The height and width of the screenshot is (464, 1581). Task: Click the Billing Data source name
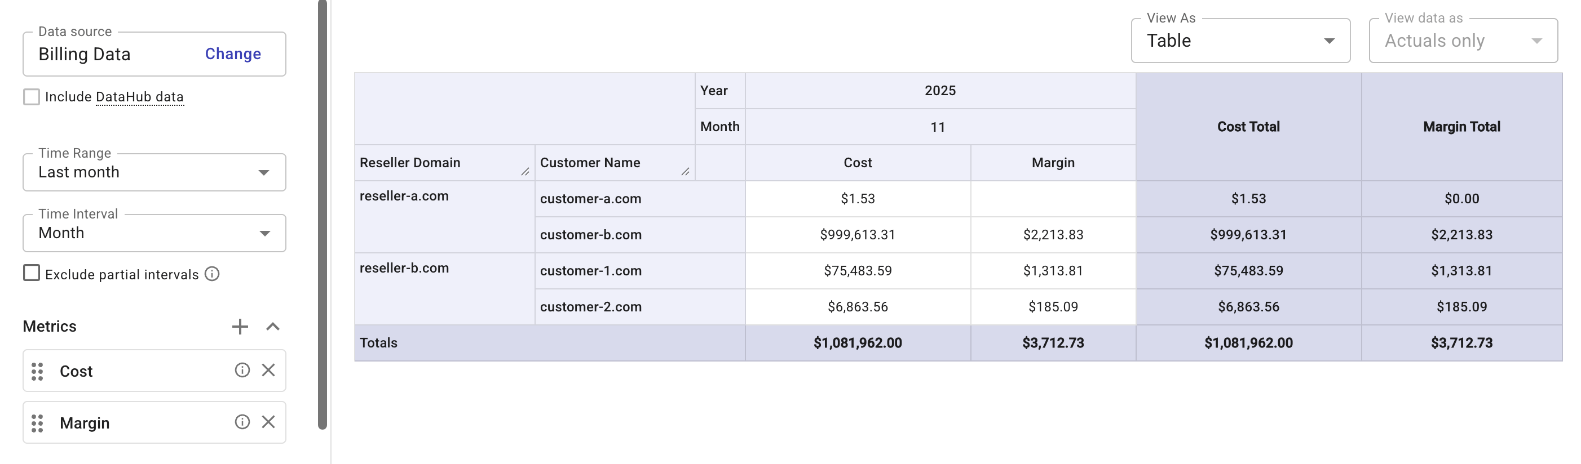tap(85, 55)
